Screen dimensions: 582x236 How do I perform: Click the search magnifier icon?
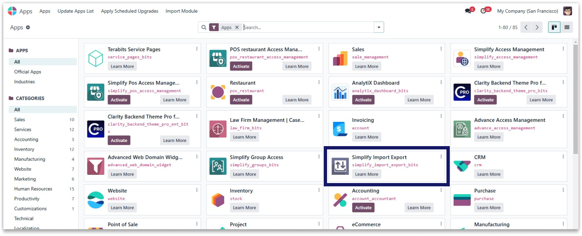click(x=203, y=27)
